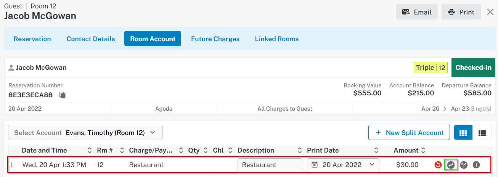
Task: Copy the reservation number 8E3E3ECA88
Action: point(62,95)
